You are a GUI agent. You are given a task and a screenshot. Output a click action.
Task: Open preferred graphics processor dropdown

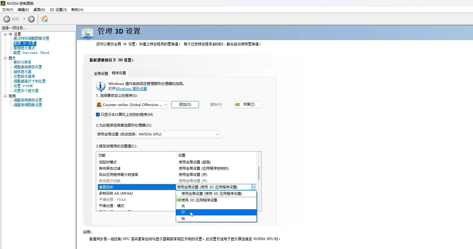[x=158, y=134]
